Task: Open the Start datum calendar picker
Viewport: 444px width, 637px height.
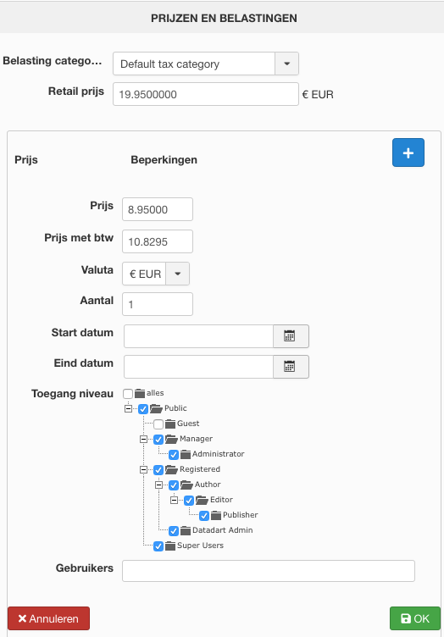Action: pyautogui.click(x=291, y=336)
